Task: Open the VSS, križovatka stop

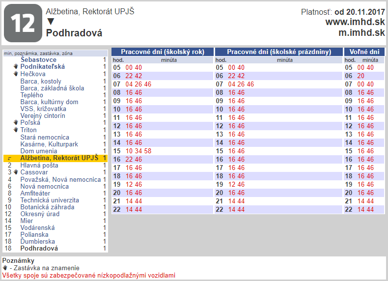Action: point(43,109)
